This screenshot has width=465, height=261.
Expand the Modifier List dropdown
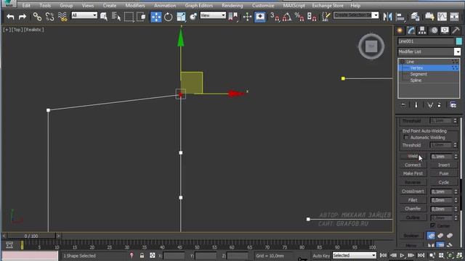click(457, 51)
